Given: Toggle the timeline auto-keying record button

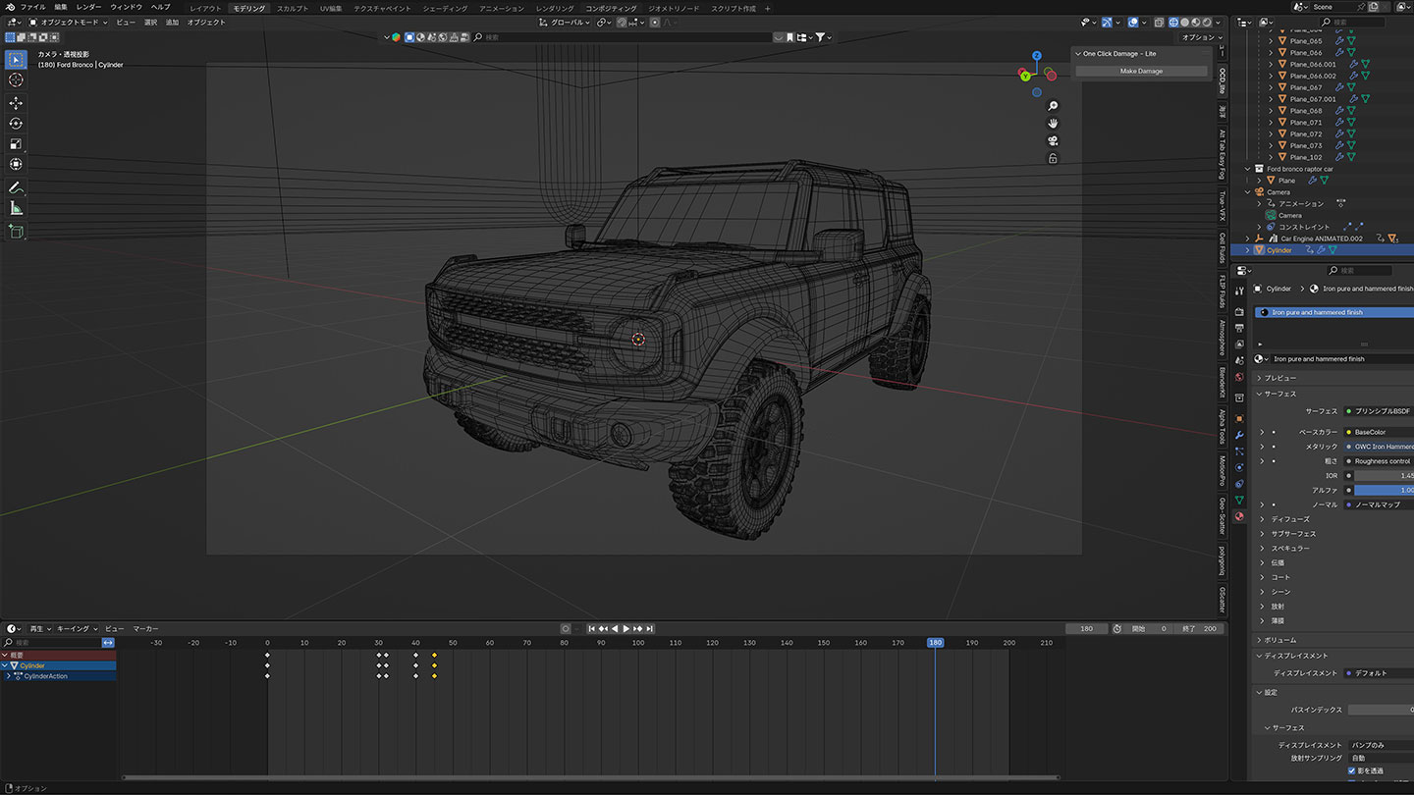Looking at the screenshot, I should (x=566, y=628).
